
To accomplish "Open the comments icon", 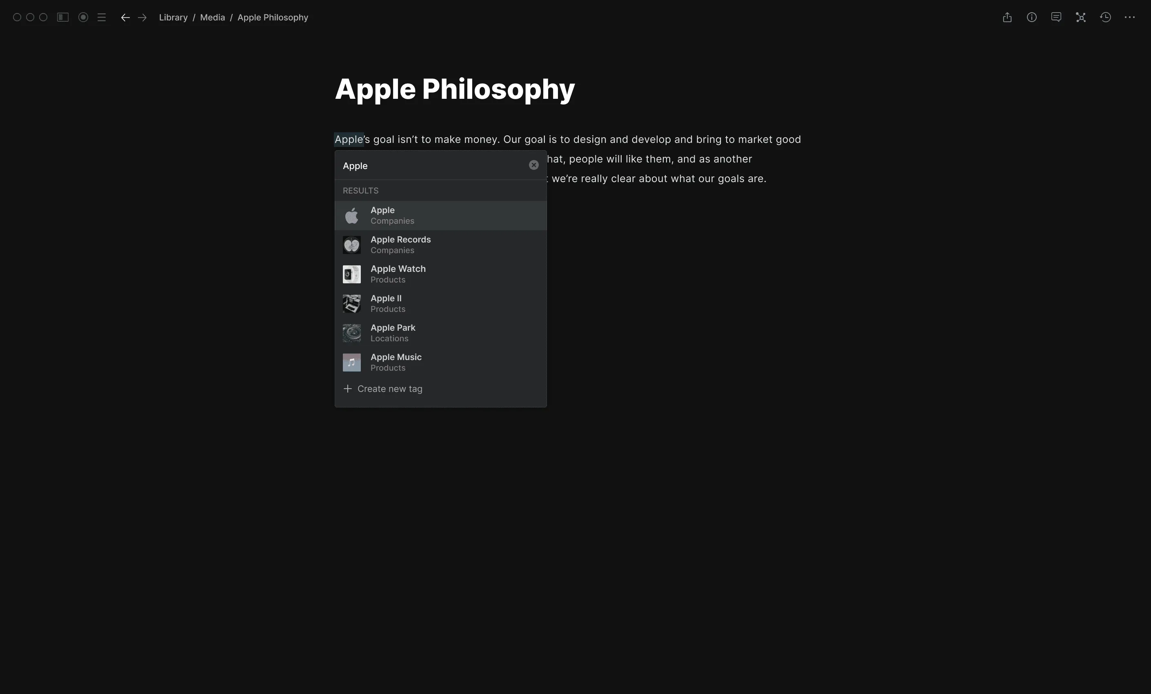I will (1056, 17).
